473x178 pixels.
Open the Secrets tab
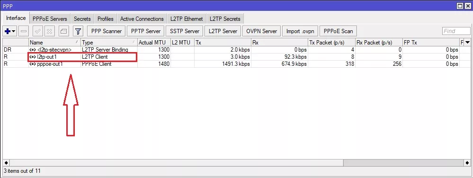[x=82, y=19]
